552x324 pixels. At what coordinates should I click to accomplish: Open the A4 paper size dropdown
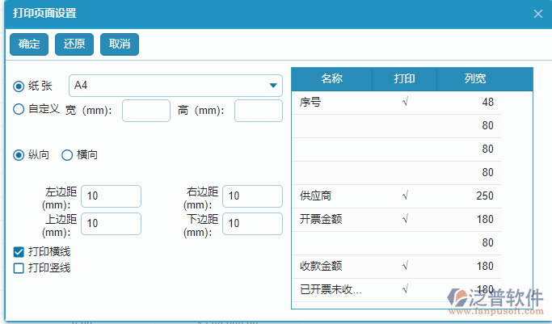click(x=176, y=86)
